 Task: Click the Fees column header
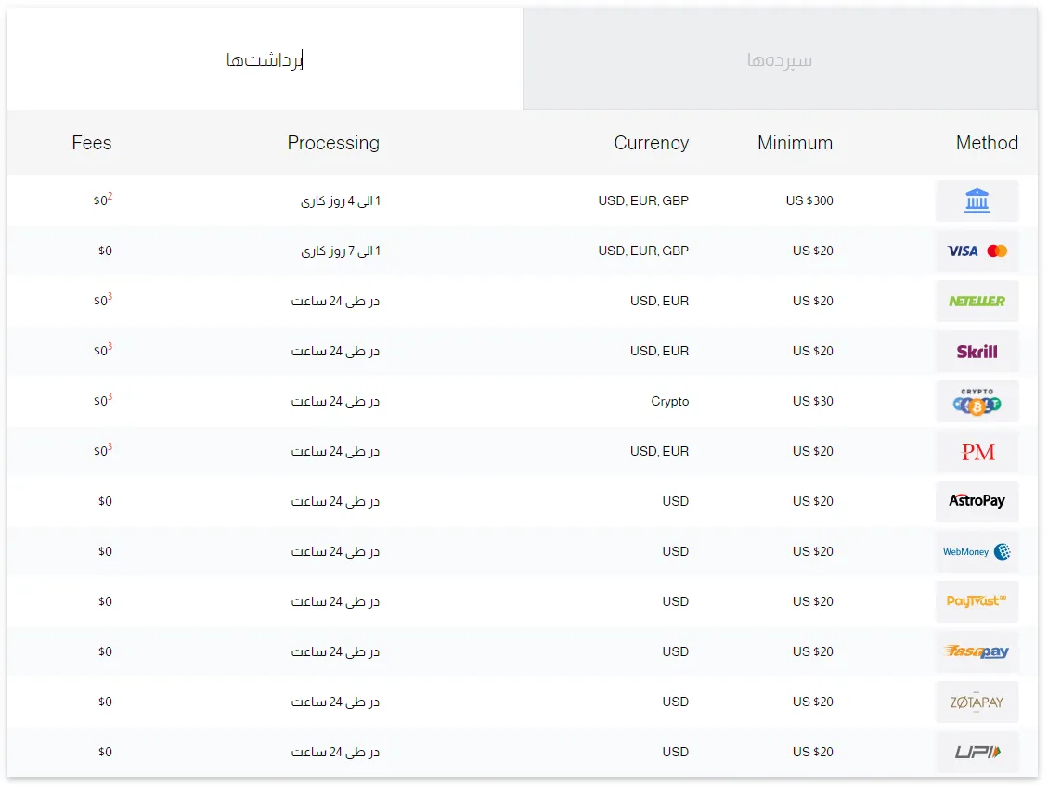point(92,143)
